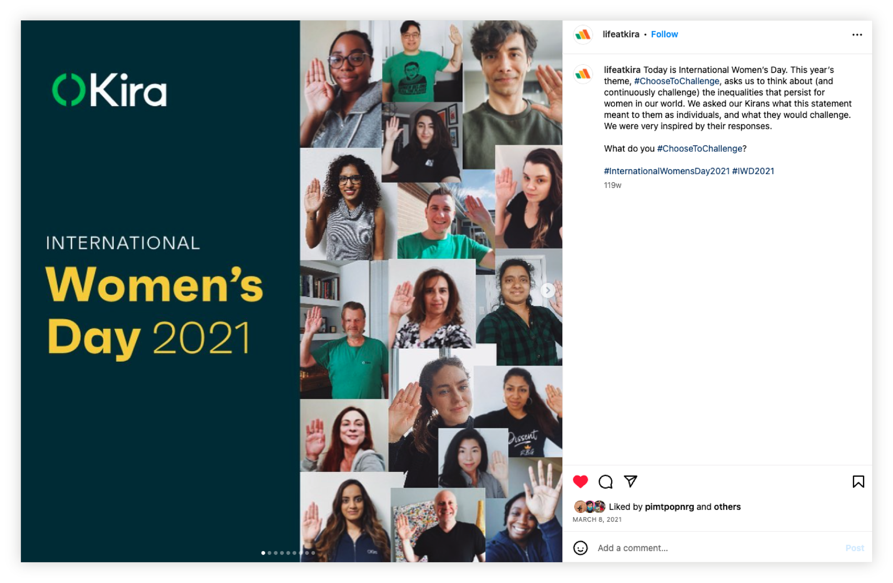Open comments with the speech bubble icon
The height and width of the screenshot is (583, 893).
tap(605, 481)
